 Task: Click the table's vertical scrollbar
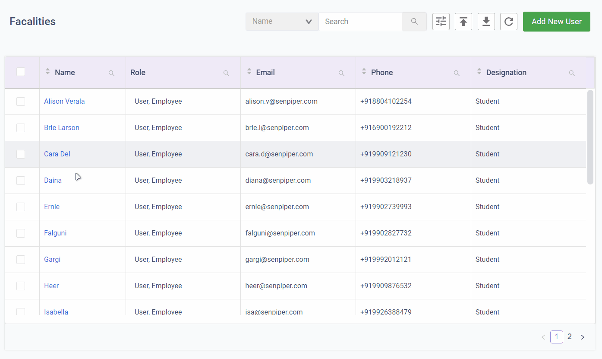click(x=590, y=137)
